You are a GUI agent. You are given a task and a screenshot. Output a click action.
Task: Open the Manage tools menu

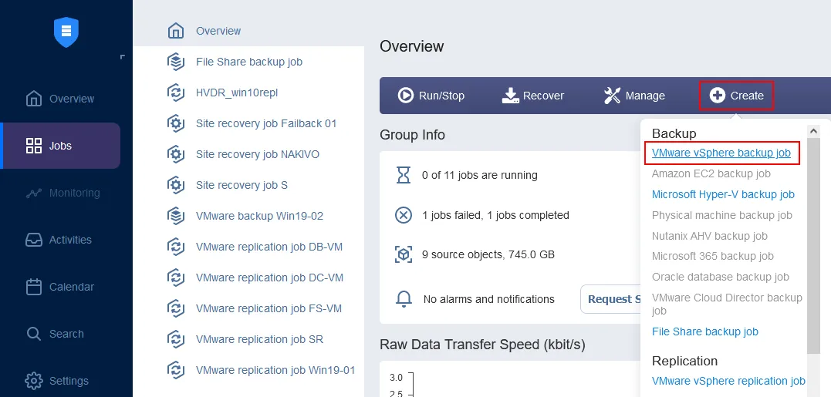pos(633,96)
